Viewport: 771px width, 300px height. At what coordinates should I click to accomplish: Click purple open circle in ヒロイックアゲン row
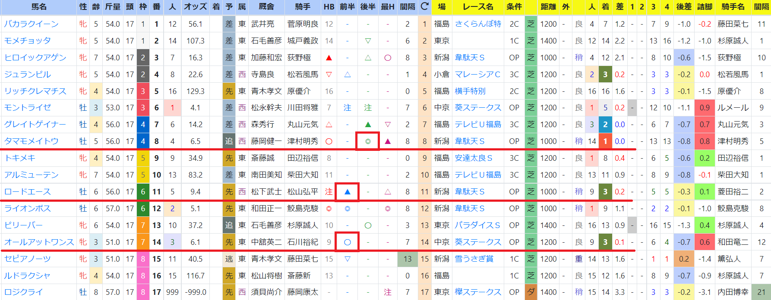point(388,58)
